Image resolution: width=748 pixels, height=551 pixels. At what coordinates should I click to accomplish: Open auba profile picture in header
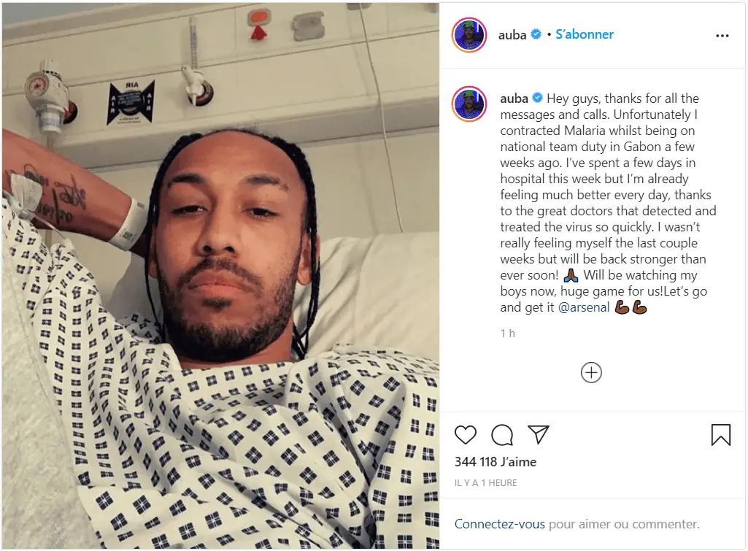(469, 35)
